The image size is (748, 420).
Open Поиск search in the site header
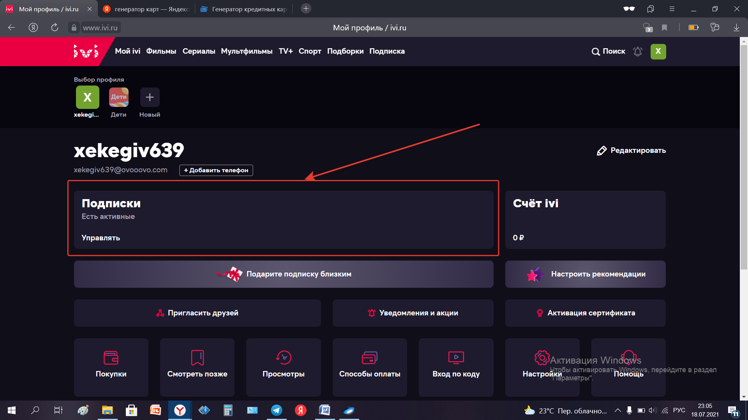tap(608, 51)
